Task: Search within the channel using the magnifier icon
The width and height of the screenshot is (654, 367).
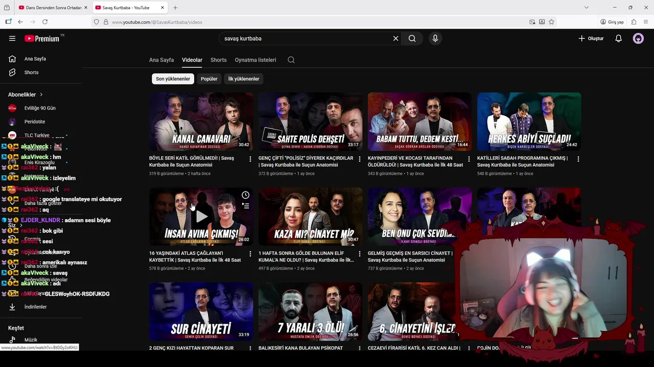Action: coord(291,60)
